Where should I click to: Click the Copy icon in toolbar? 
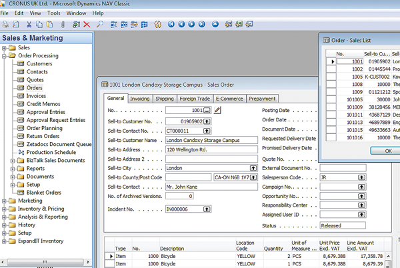pyautogui.click(x=39, y=25)
